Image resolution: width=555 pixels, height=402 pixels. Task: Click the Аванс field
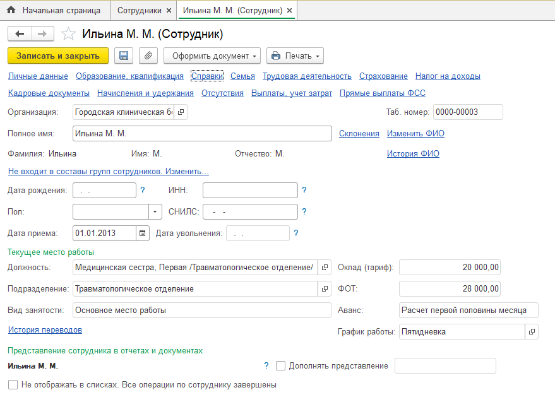[x=468, y=310]
